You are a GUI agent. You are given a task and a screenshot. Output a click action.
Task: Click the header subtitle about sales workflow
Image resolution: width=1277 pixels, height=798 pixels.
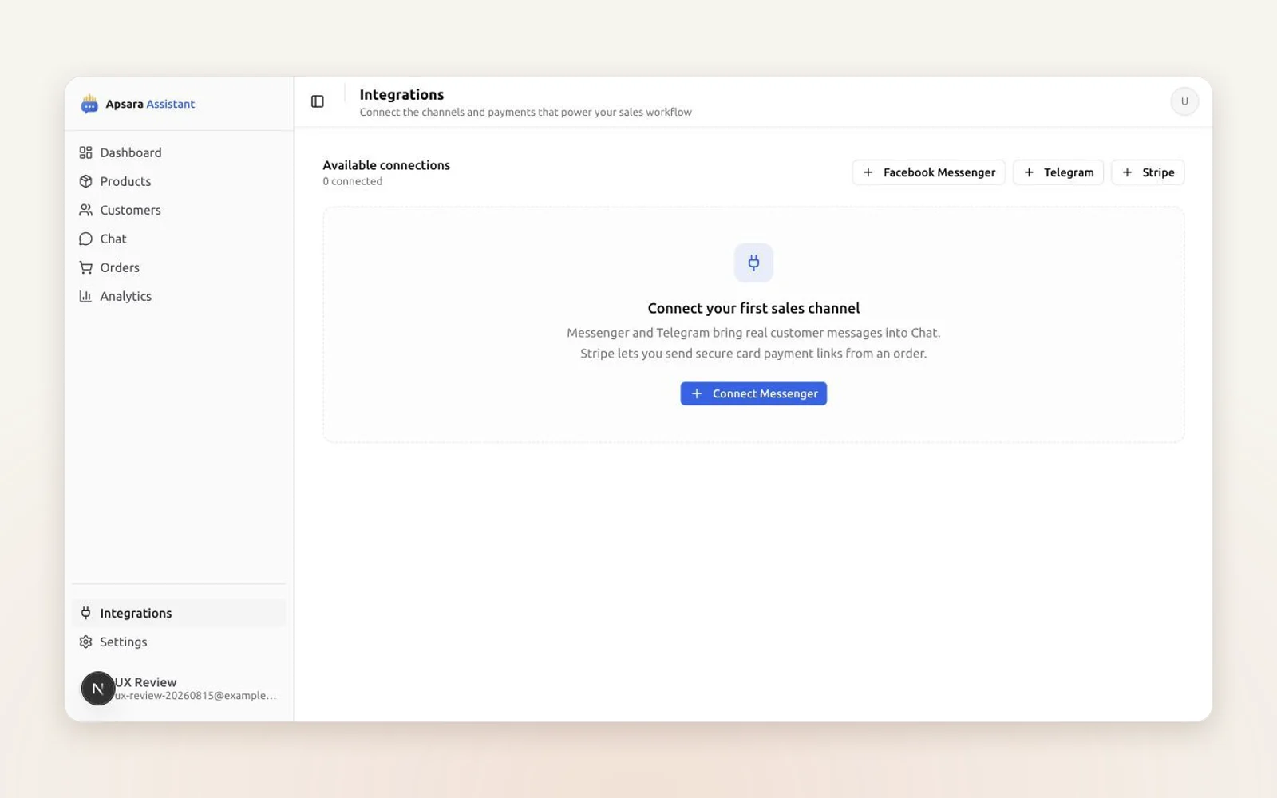pos(525,113)
